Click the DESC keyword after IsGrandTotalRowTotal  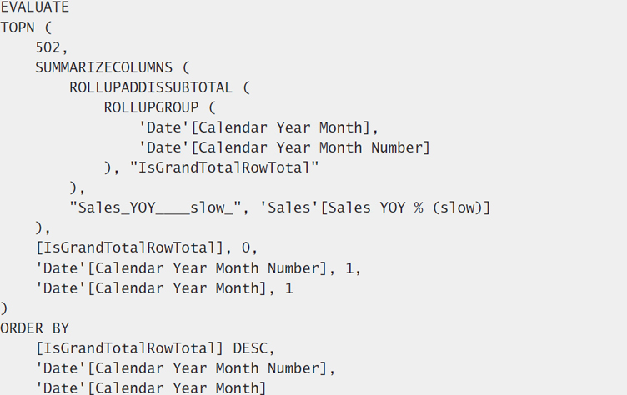[250, 348]
